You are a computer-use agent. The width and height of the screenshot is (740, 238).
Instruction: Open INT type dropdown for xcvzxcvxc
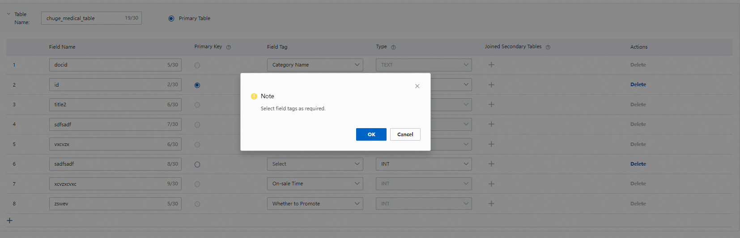coord(424,184)
